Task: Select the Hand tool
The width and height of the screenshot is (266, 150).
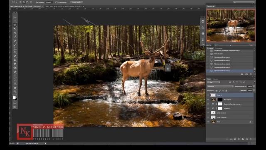Action: pos(15,88)
